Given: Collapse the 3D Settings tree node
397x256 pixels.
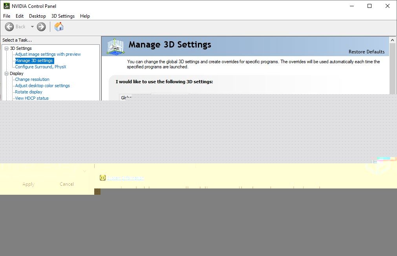Looking at the screenshot, I should 7,48.
